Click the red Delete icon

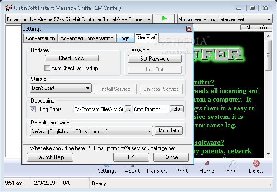[x=256, y=164]
